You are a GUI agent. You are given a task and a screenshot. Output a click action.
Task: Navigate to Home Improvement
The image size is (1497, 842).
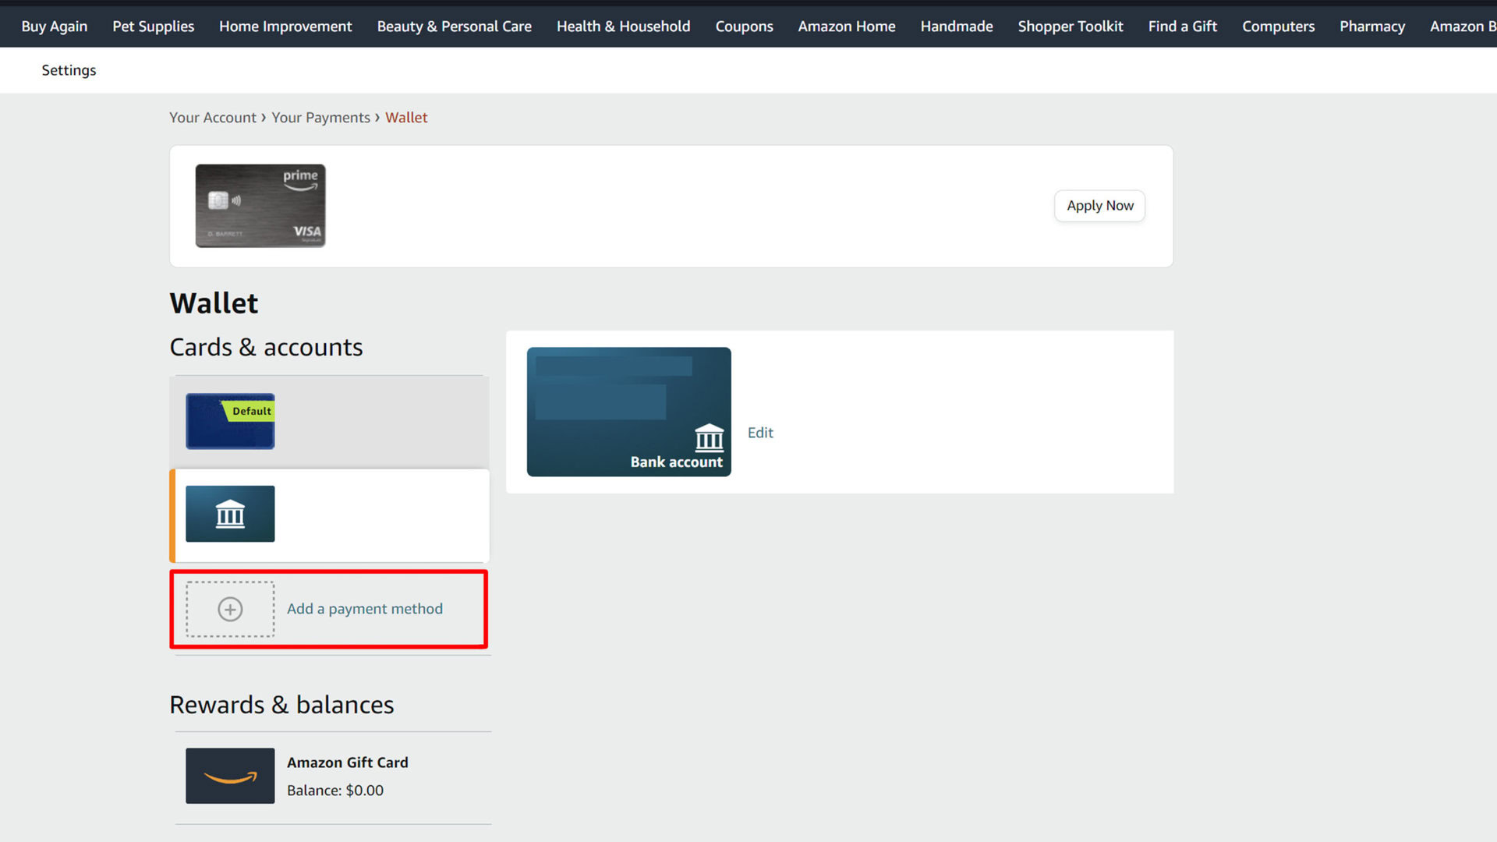click(285, 27)
